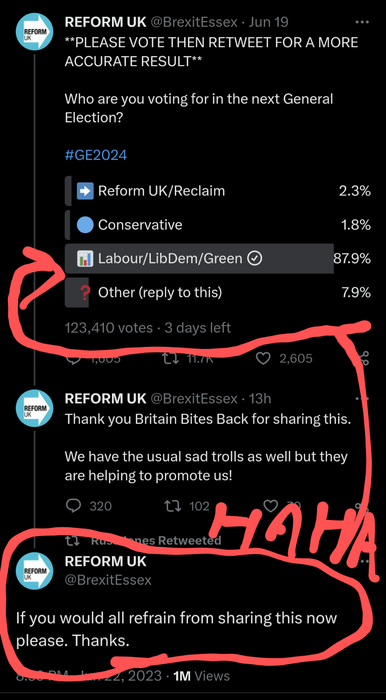Viewport: 386px width, 700px height.
Task: Click the 'Jun 19' timestamp
Action: coord(268,22)
